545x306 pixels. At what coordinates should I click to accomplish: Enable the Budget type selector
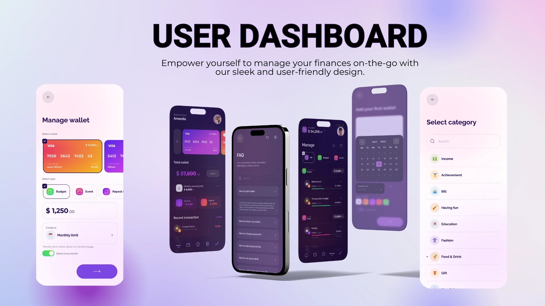tap(56, 191)
